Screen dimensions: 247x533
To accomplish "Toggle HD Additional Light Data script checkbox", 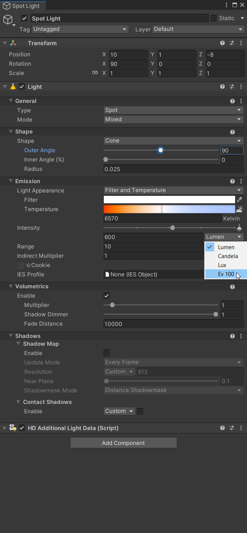I will [22, 428].
